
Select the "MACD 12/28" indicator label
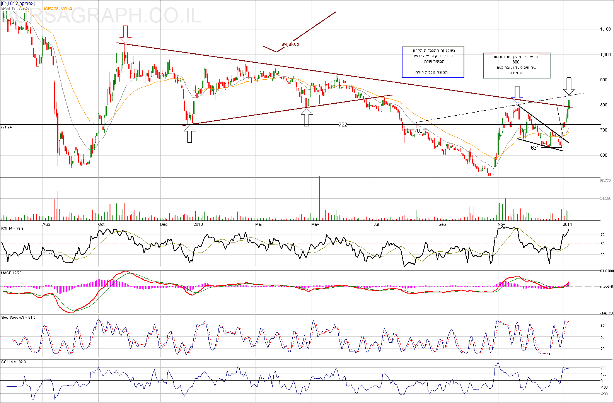(11, 273)
